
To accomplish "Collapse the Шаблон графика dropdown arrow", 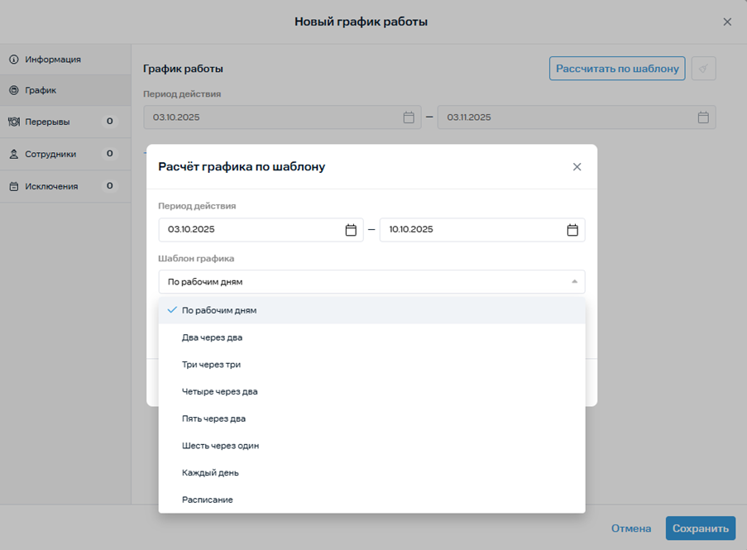I will point(574,282).
